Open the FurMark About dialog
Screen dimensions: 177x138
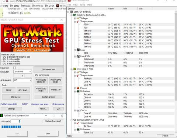(x=44, y=109)
